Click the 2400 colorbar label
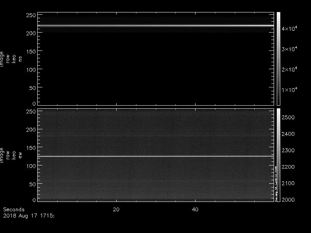 click(288, 134)
